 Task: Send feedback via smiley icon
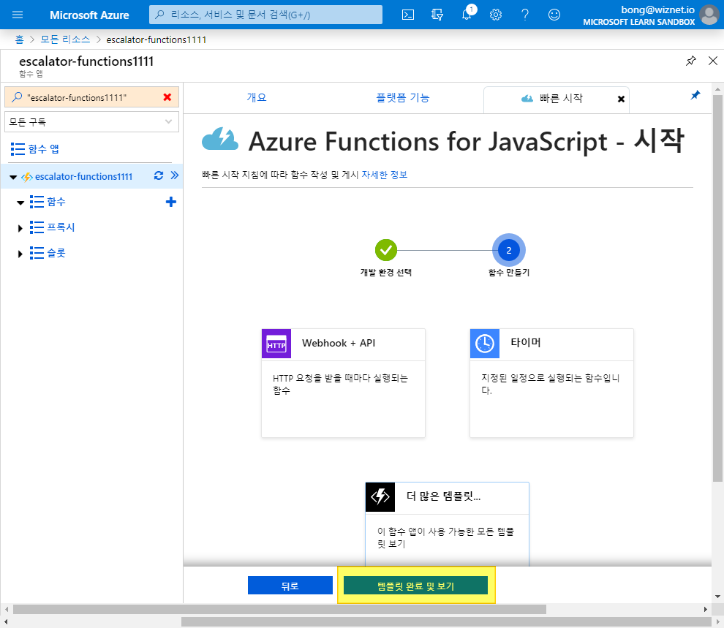554,15
